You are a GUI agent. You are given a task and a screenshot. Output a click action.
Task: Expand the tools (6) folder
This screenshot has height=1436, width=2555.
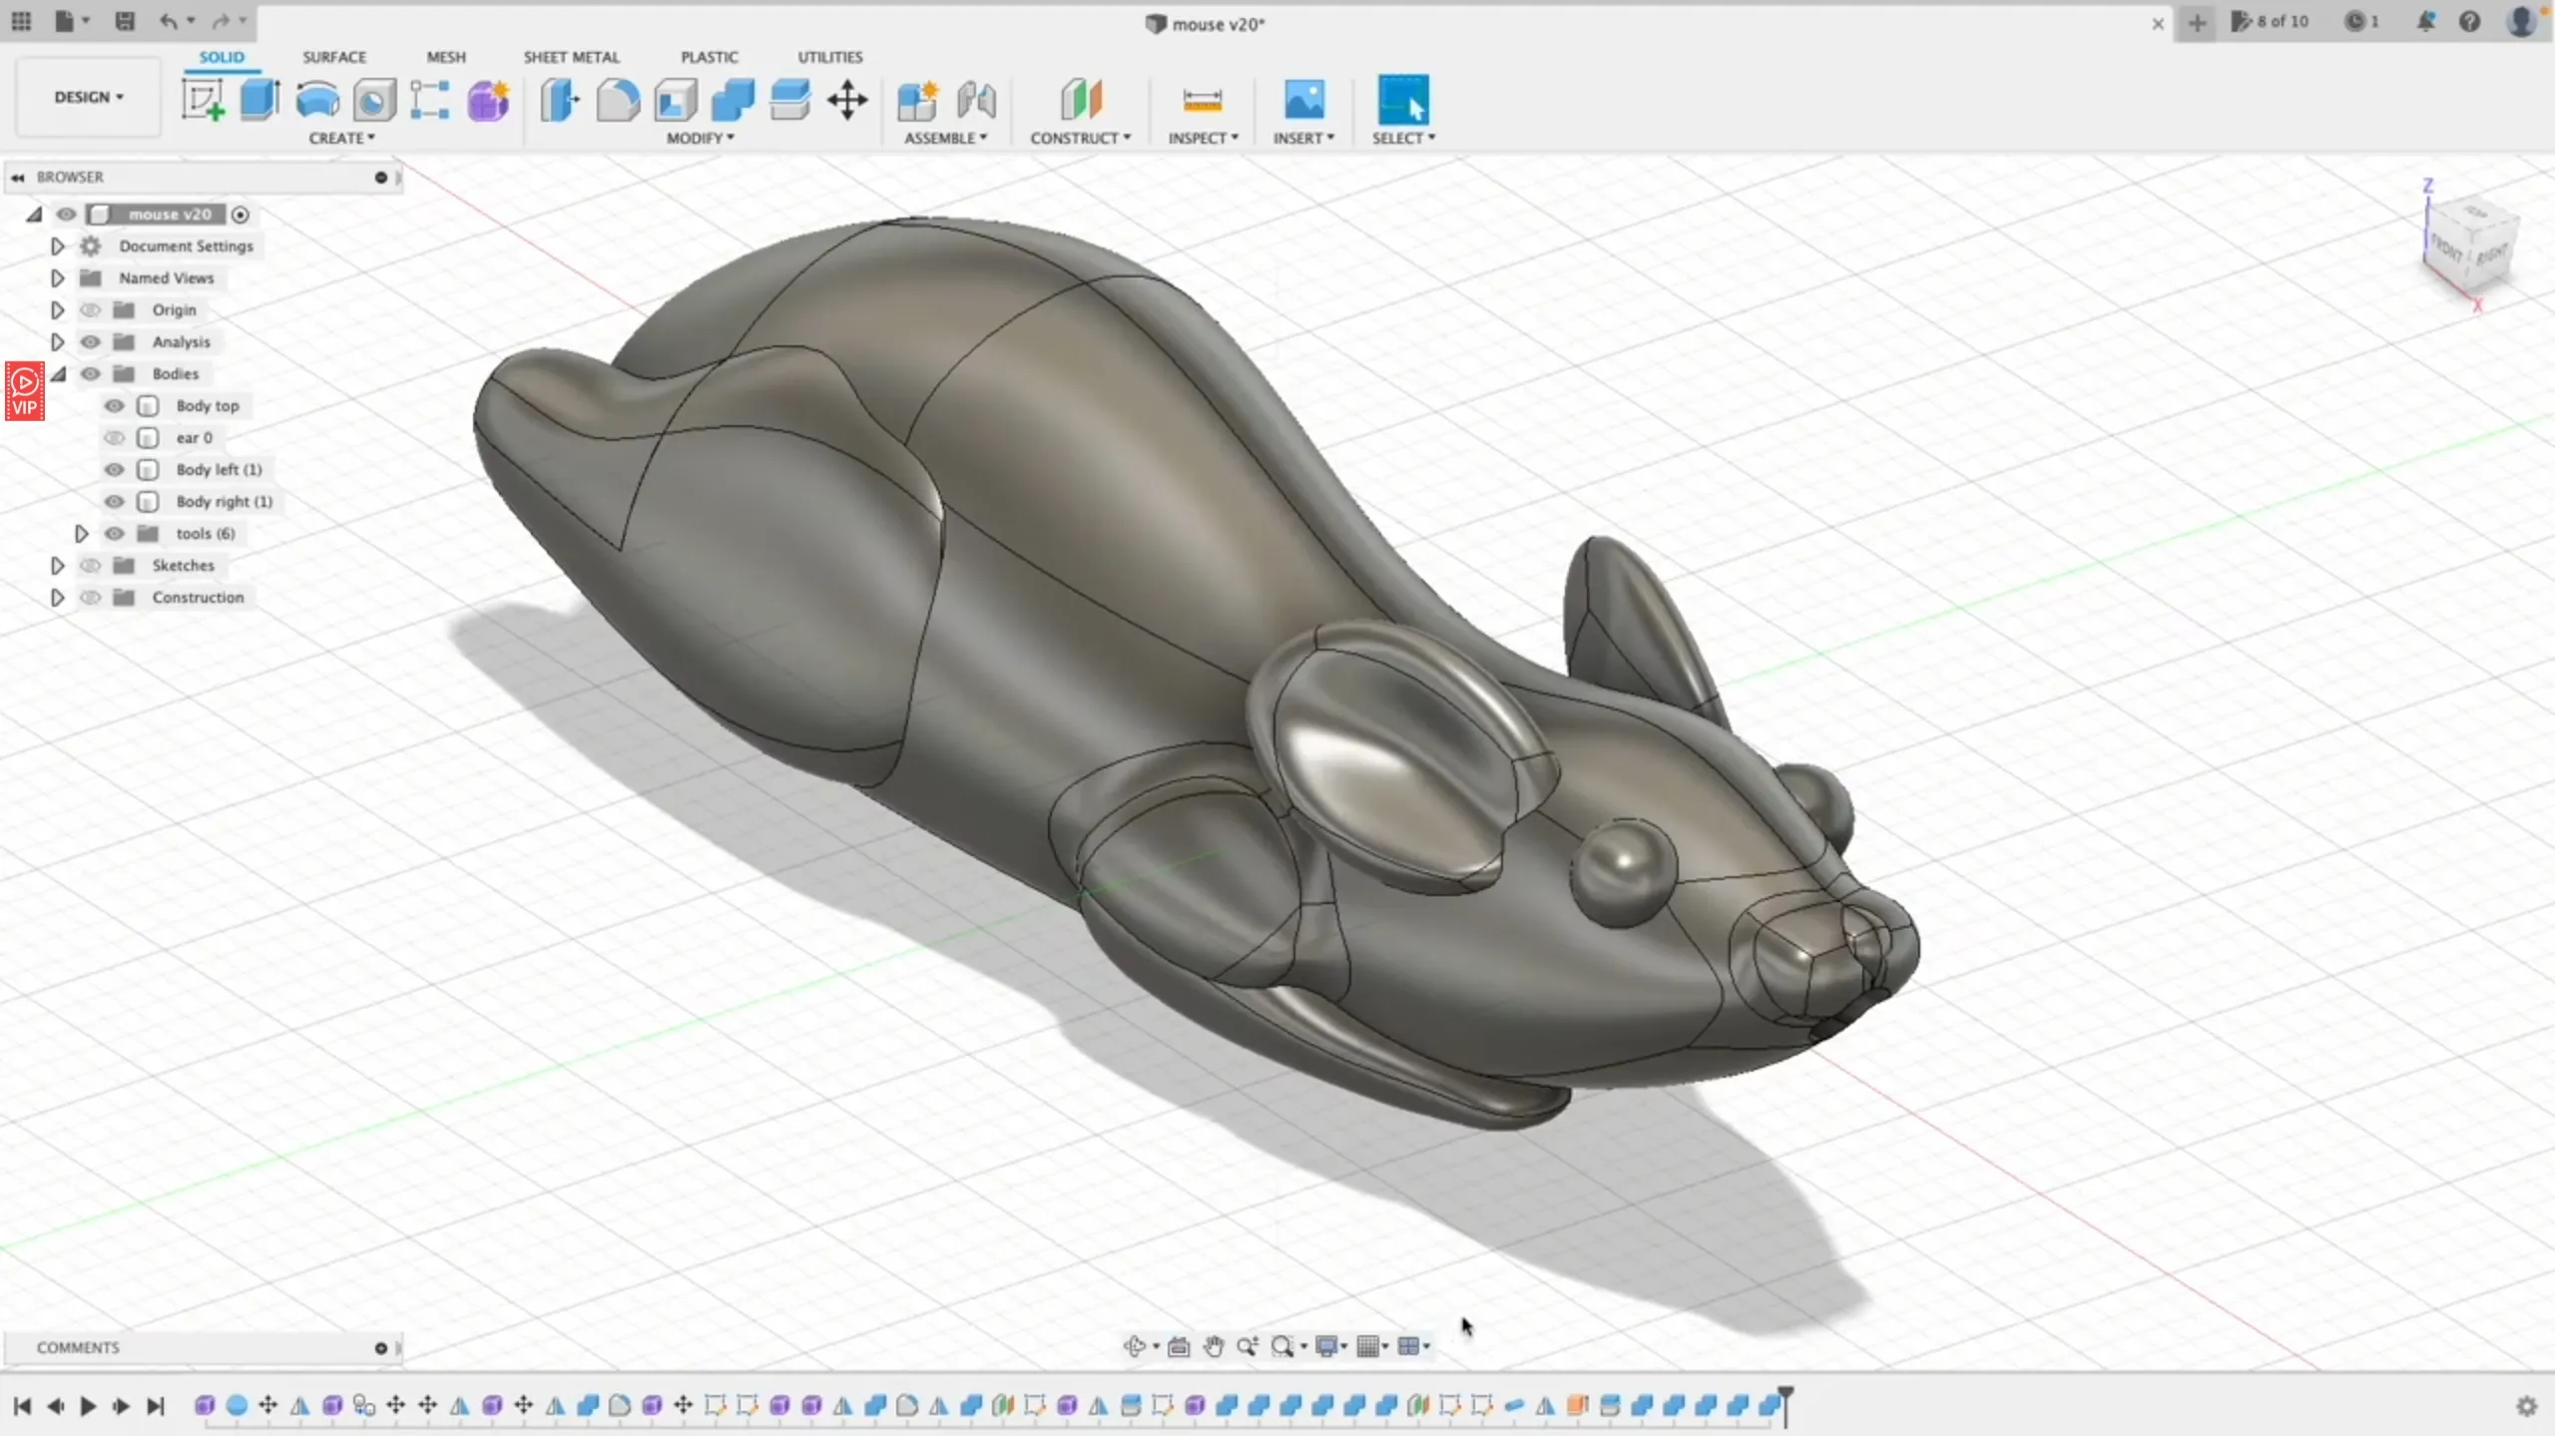(83, 533)
